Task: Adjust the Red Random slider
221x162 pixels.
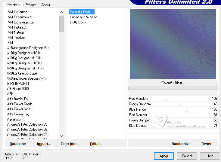Action: click(173, 99)
